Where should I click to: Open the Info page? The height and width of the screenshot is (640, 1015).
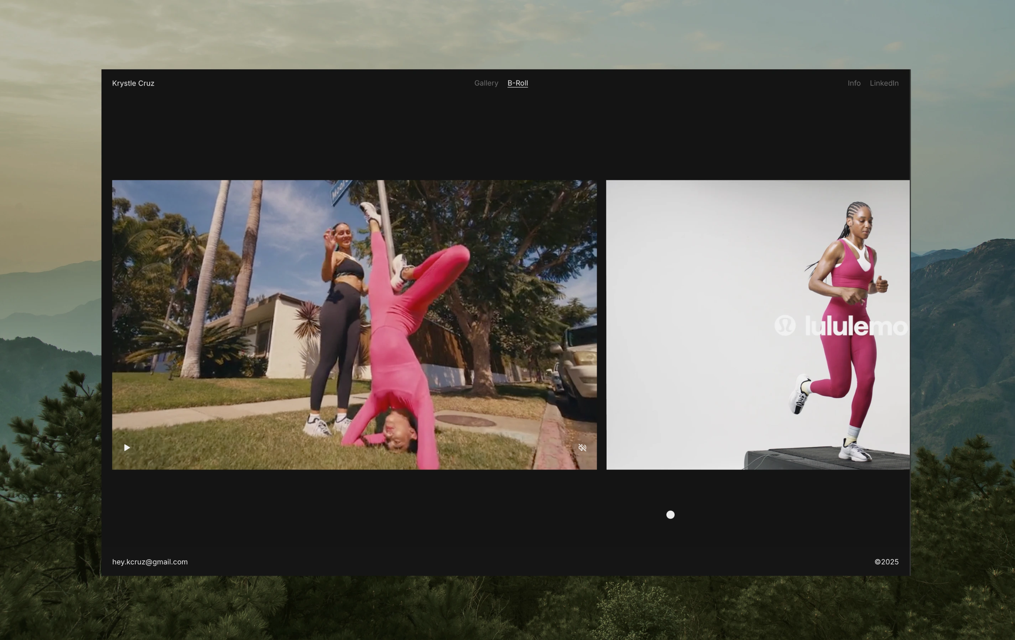[x=854, y=83]
